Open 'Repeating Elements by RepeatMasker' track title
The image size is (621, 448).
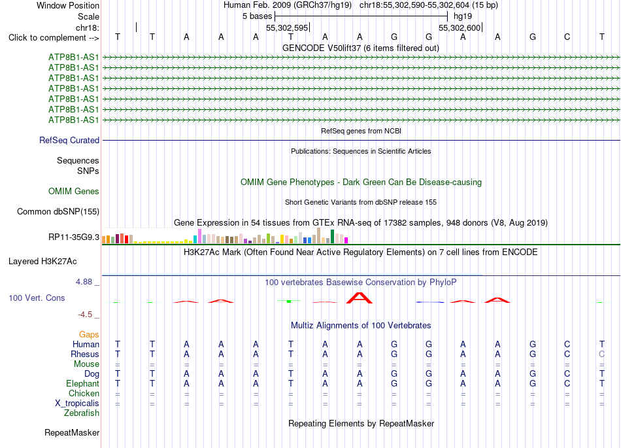pos(361,423)
